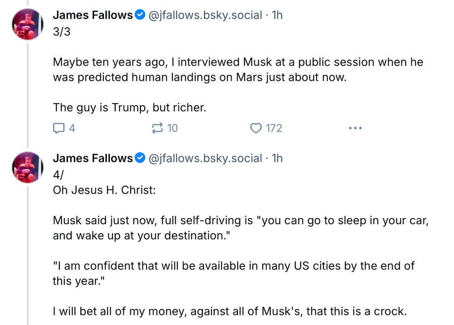Screen dimensions: 454x325
Task: Click the repost arrows icon
Action: (157, 128)
